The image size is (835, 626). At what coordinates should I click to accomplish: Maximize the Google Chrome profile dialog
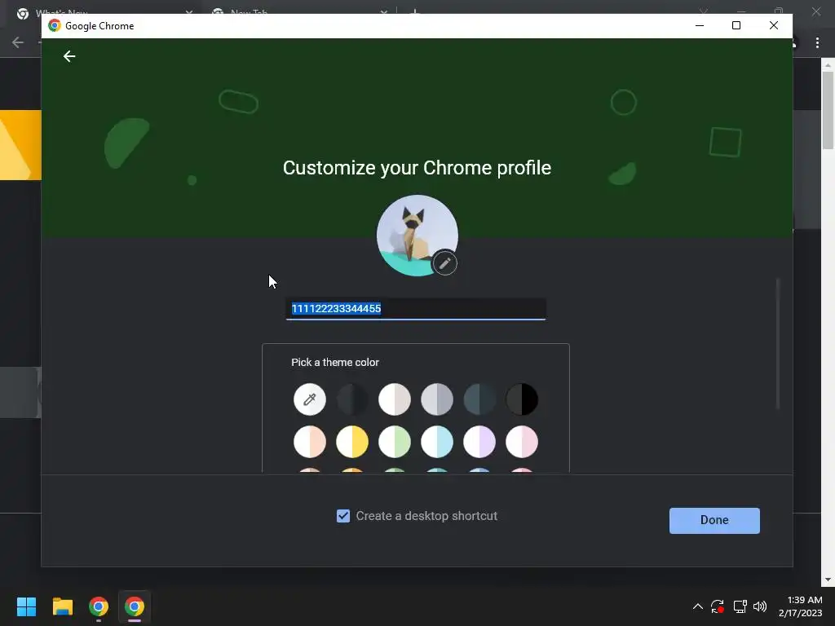736,25
